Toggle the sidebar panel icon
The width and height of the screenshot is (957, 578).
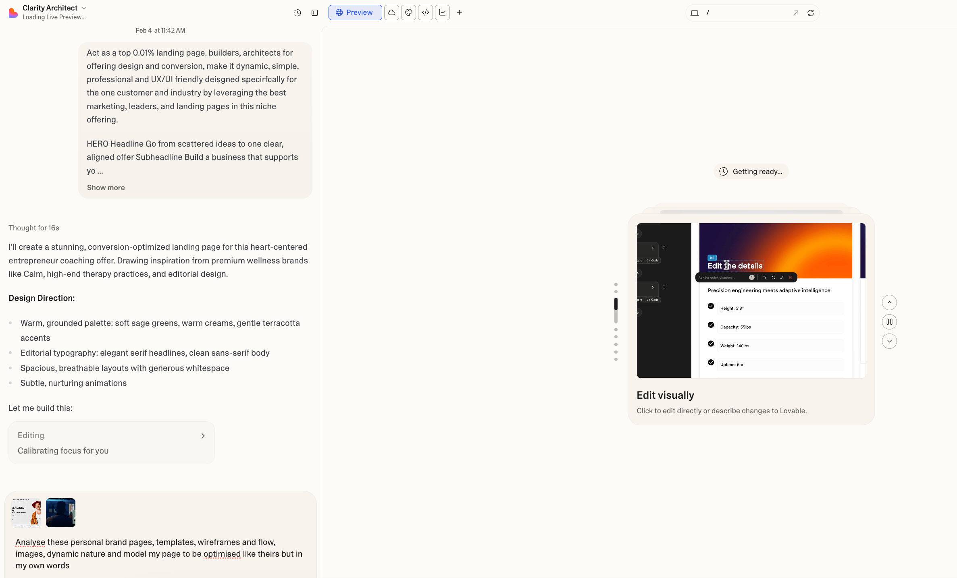[315, 13]
